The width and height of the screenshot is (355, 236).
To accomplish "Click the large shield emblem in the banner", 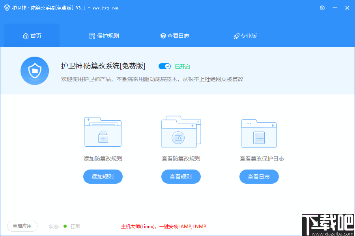I will coord(34,71).
